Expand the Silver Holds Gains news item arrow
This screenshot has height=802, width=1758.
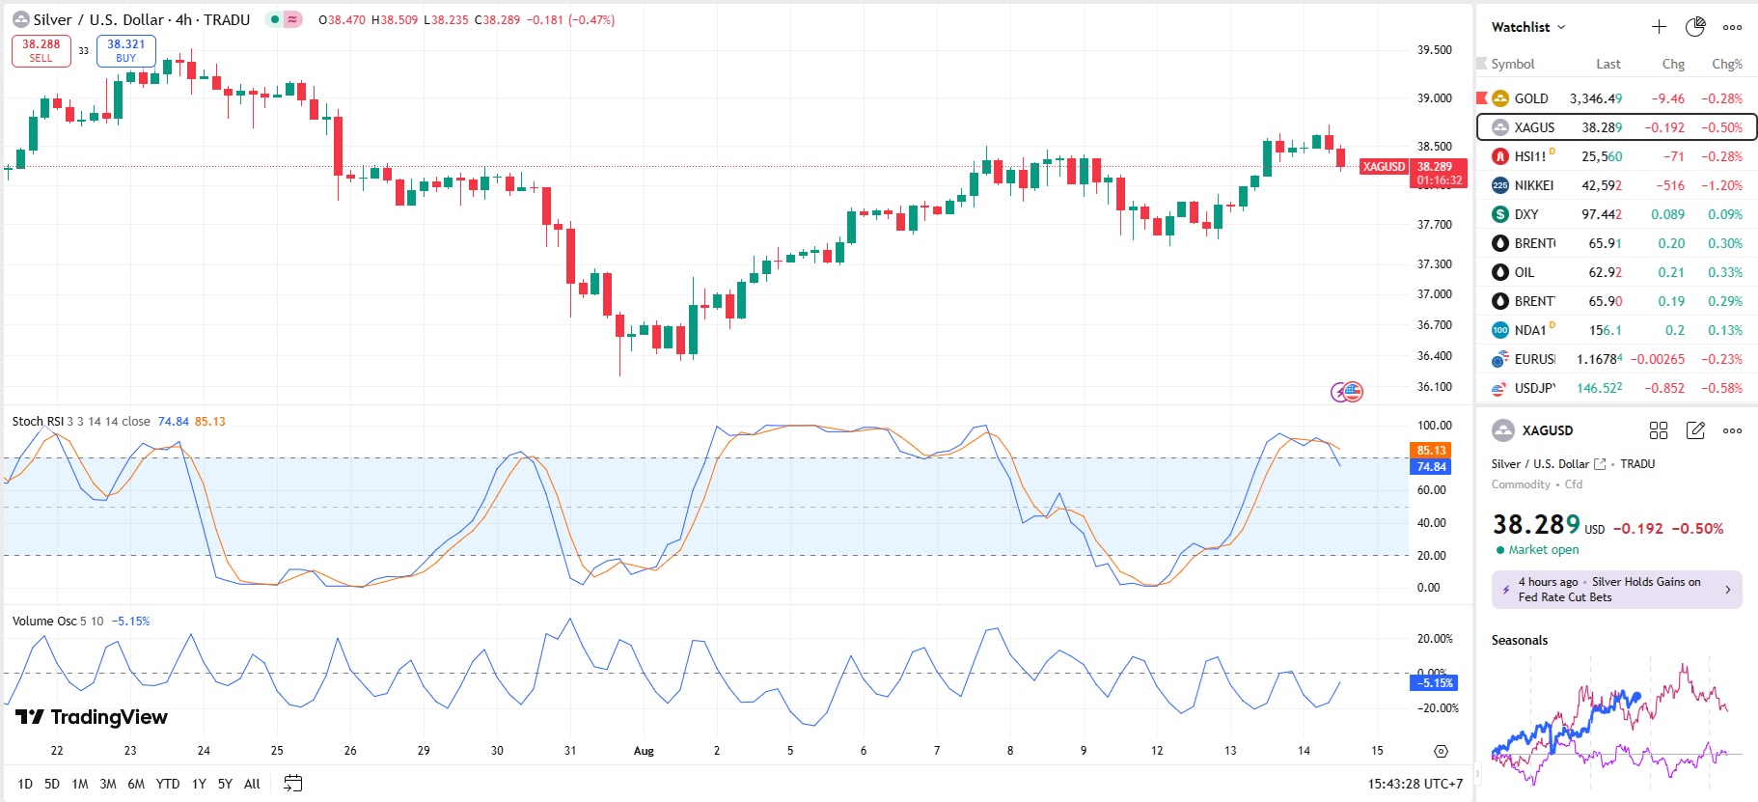tap(1727, 590)
